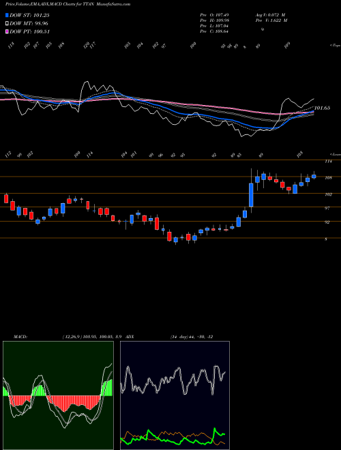Click the 'Pre O: 107.49' value
Viewport: 341px width, 450px height.
tap(214, 15)
